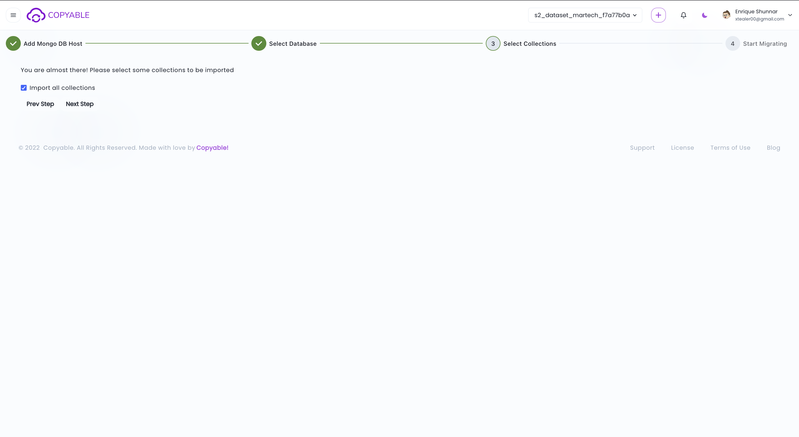Viewport: 799px width, 437px height.
Task: Click the completed Select Database checkmark
Action: [259, 43]
